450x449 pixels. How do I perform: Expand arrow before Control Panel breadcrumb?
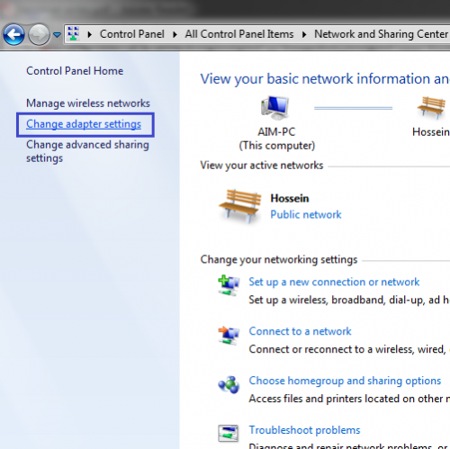tap(89, 34)
